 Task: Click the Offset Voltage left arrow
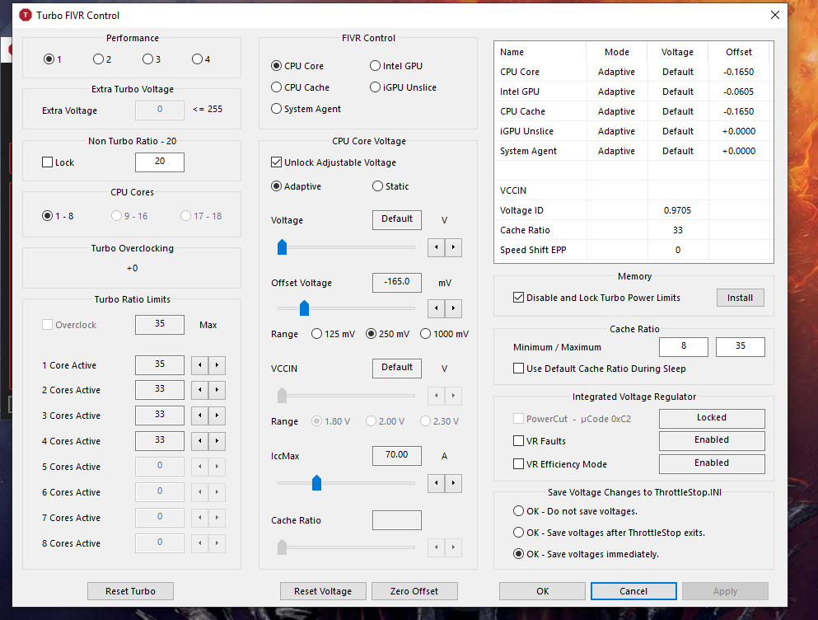[x=436, y=308]
